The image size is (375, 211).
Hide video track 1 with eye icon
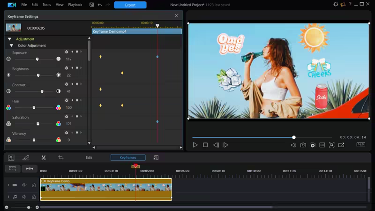coord(24,185)
